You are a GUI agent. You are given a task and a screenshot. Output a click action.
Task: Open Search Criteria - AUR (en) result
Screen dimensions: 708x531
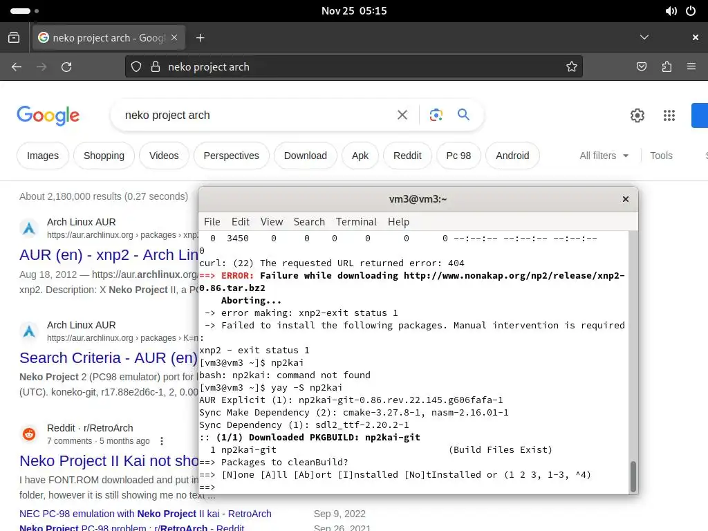click(x=109, y=358)
